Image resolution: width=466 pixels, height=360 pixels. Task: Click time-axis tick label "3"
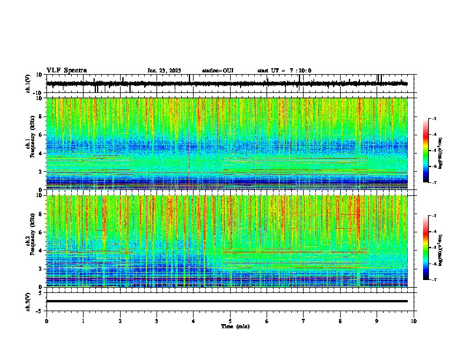[157, 321]
